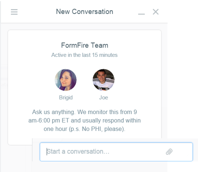Click the blank space between Brigid and Joe avatars
The image size is (198, 172).
pyautogui.click(x=85, y=80)
